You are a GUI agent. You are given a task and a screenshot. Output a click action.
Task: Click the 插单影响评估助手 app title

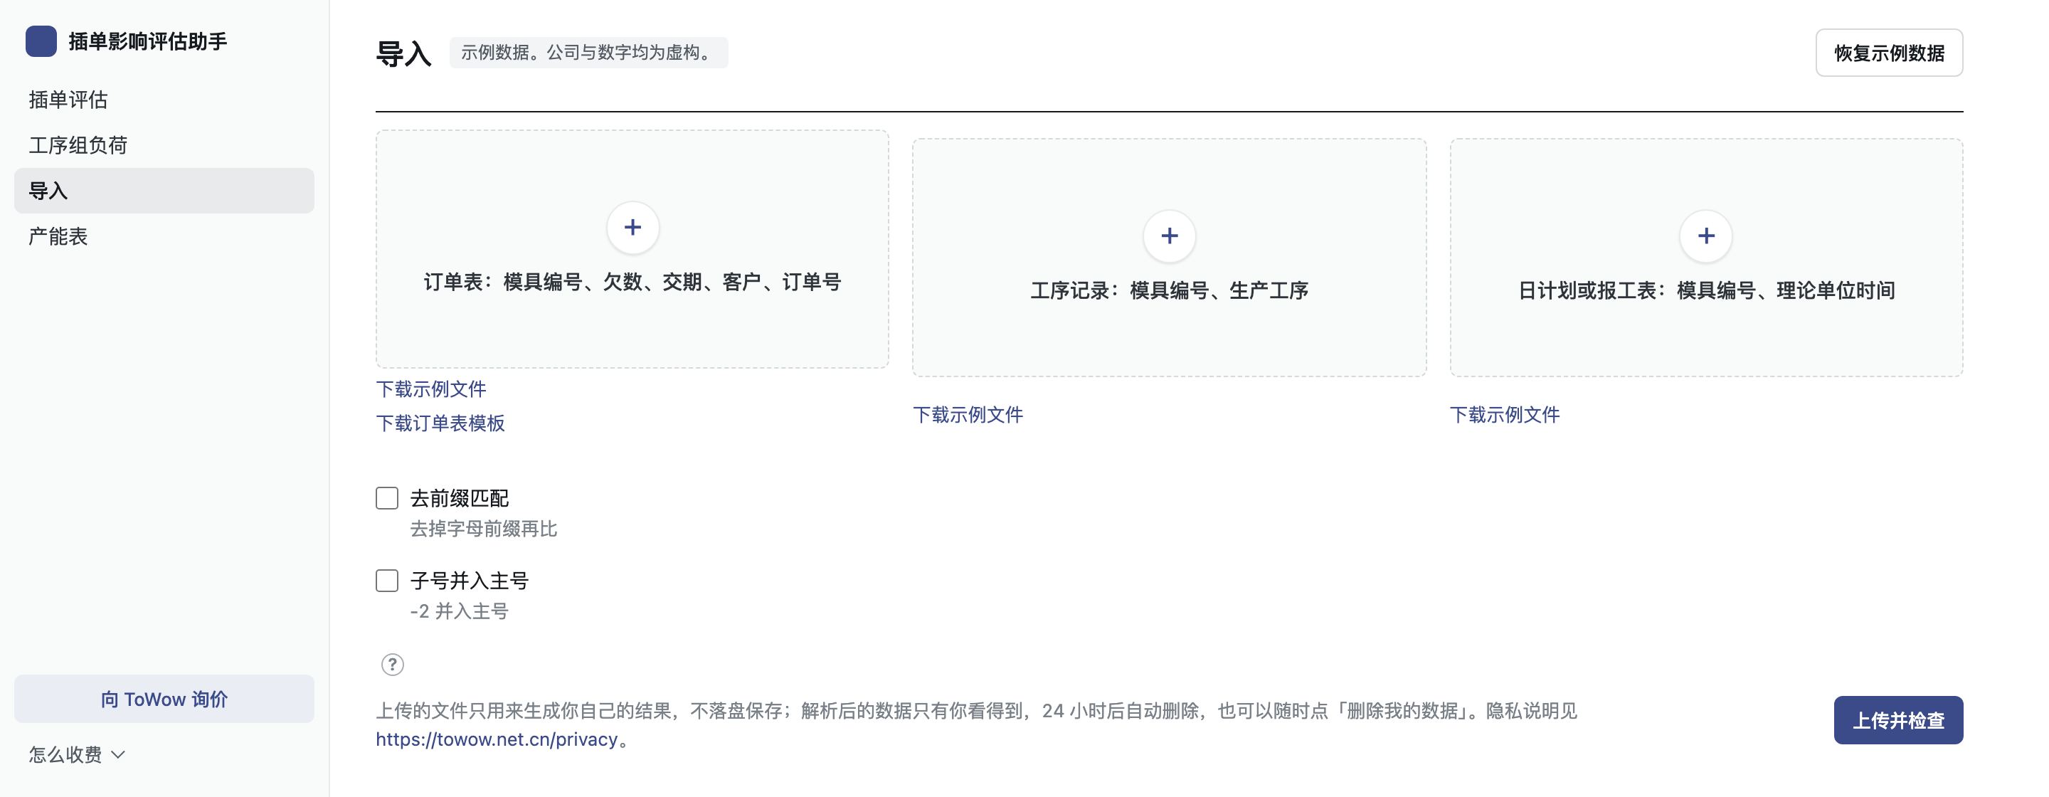(x=148, y=41)
